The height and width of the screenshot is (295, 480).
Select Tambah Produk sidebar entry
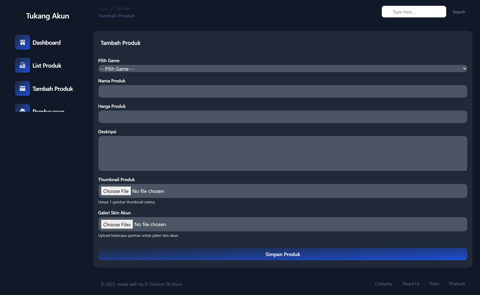tap(53, 89)
